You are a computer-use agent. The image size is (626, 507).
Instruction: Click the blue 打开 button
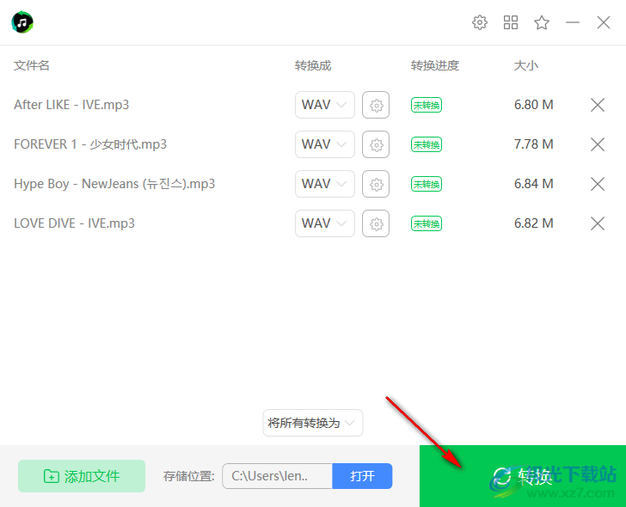point(362,476)
